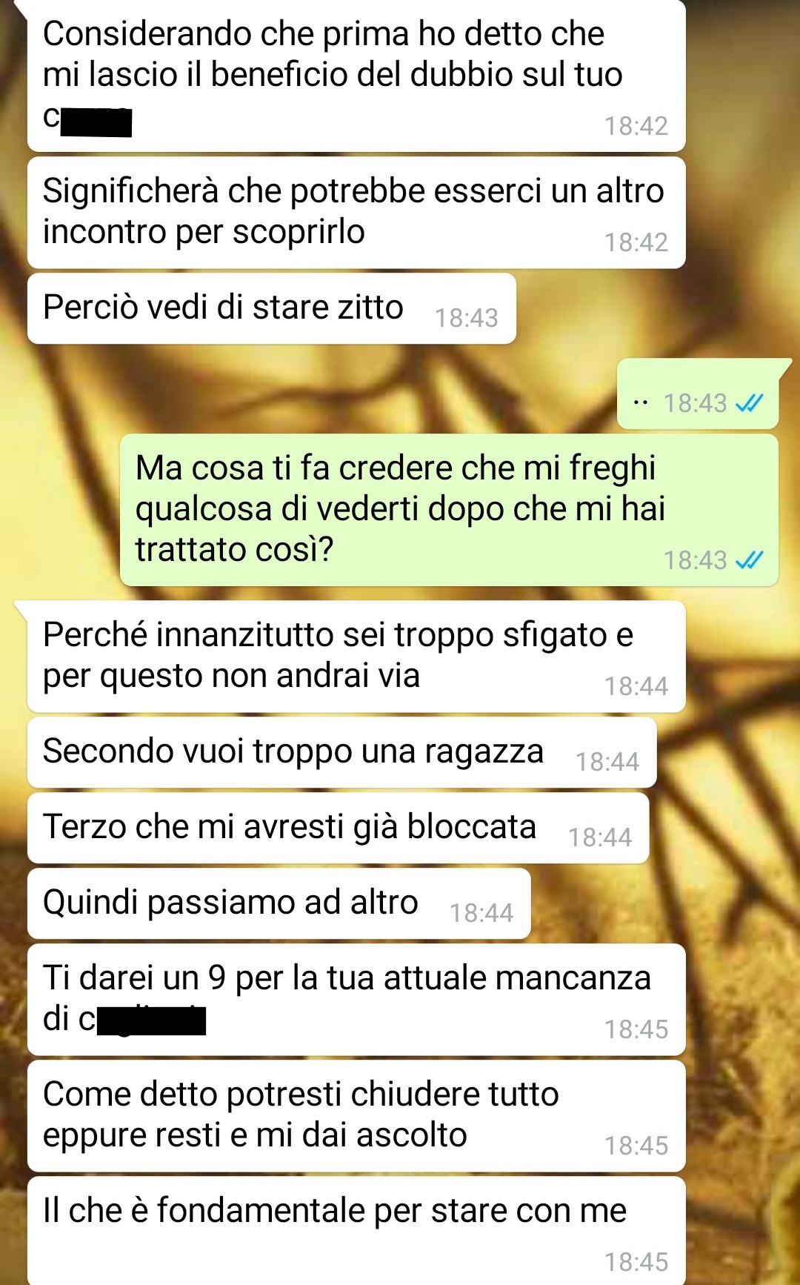This screenshot has height=1285, width=800.
Task: Tap the black redaction box in the first message
Action: tap(96, 122)
